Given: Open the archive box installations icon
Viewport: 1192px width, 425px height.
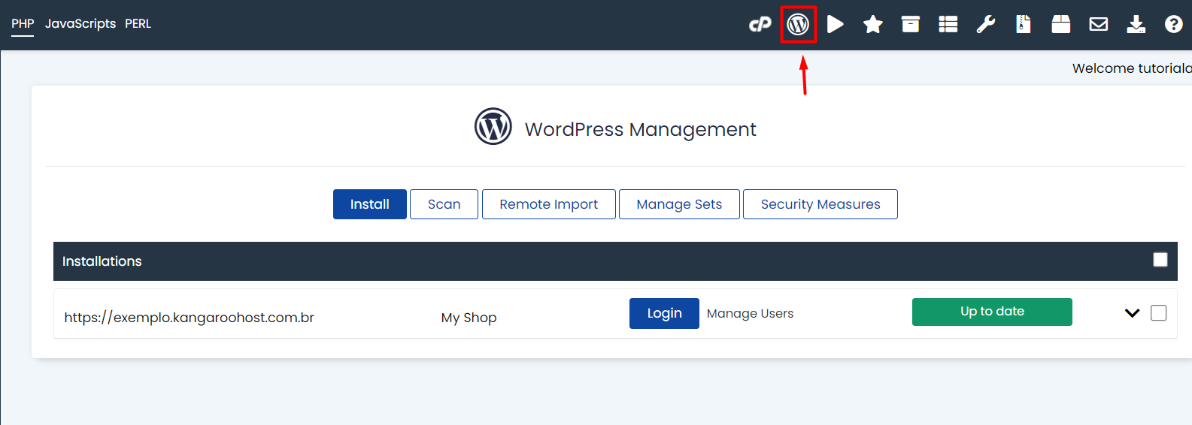Looking at the screenshot, I should (911, 25).
